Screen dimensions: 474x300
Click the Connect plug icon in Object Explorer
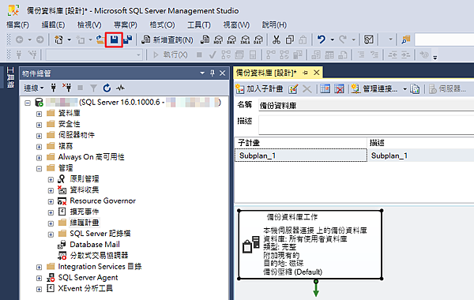[x=54, y=88]
